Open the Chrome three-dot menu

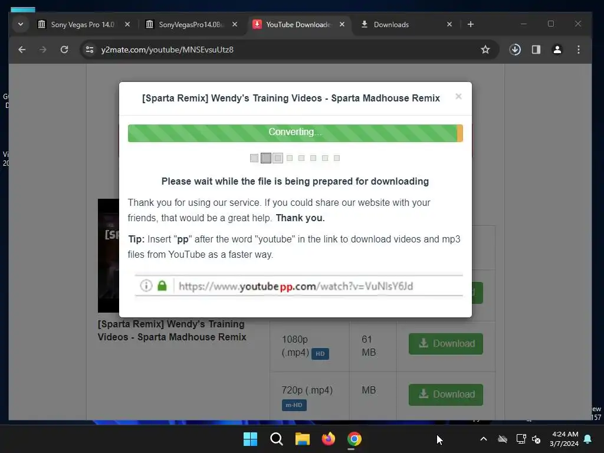click(578, 50)
